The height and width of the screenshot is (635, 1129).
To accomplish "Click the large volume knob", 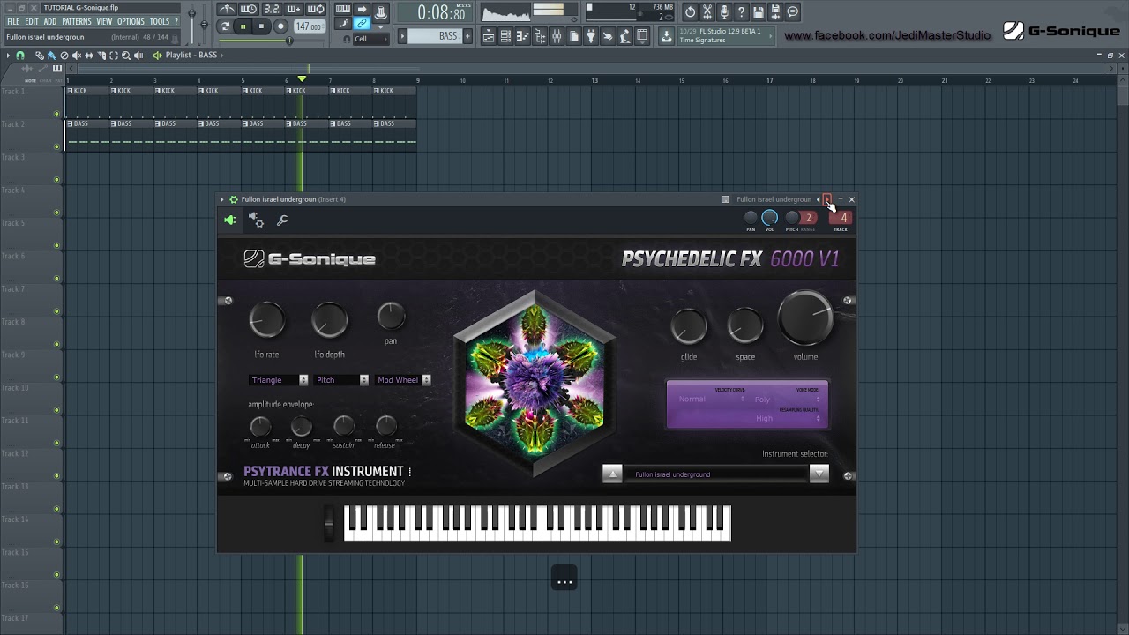I will coord(805,319).
